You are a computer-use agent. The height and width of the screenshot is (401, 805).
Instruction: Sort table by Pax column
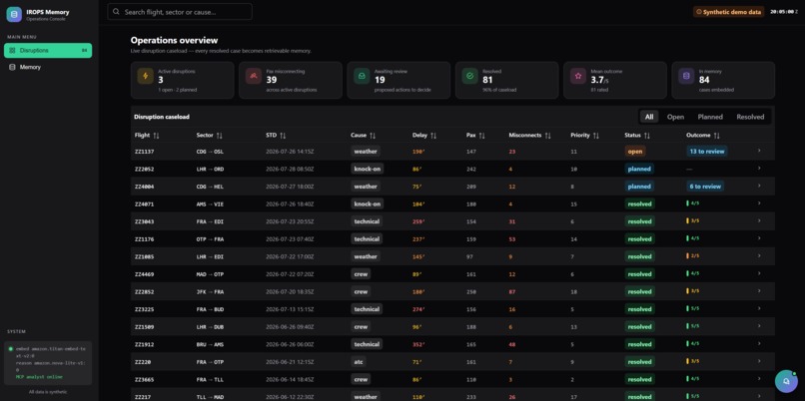click(x=476, y=136)
